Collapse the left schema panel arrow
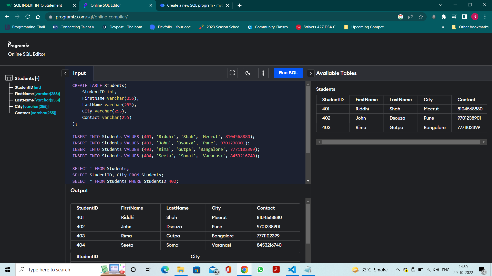The width and height of the screenshot is (492, 276). point(65,73)
